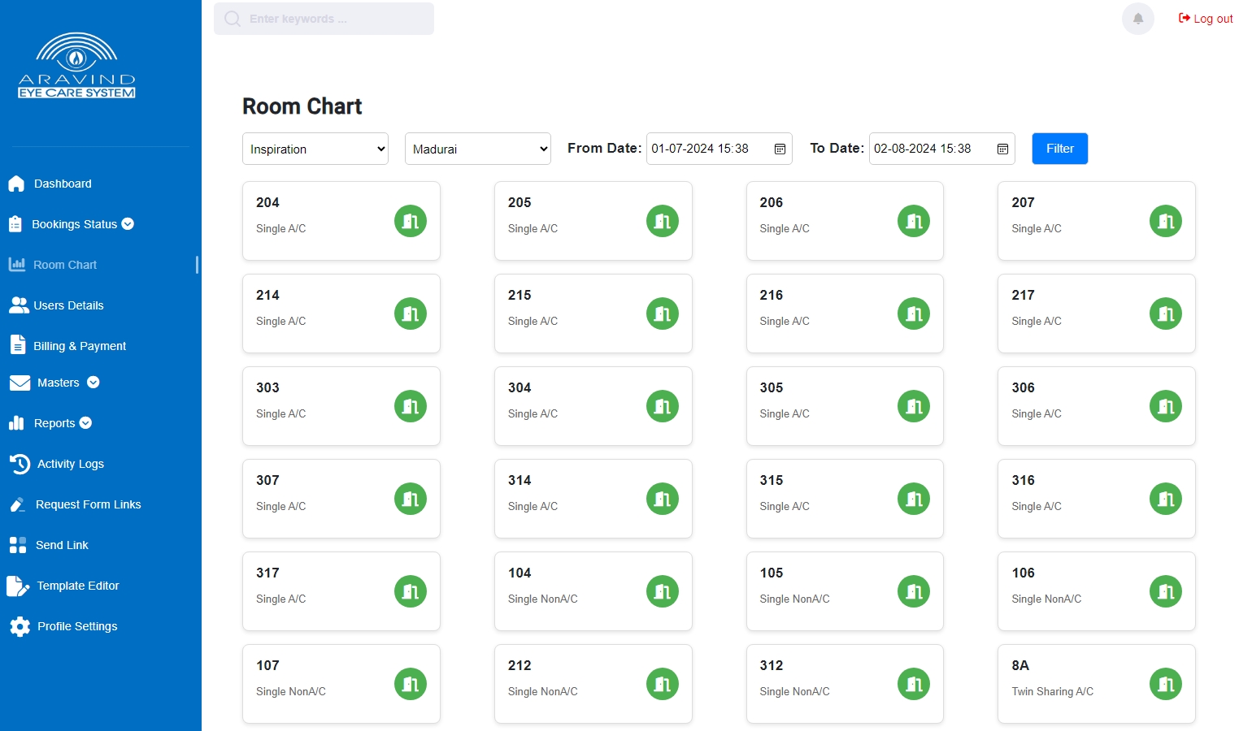This screenshot has width=1239, height=731.
Task: Open Billing & Payment page
Action: [x=79, y=346]
